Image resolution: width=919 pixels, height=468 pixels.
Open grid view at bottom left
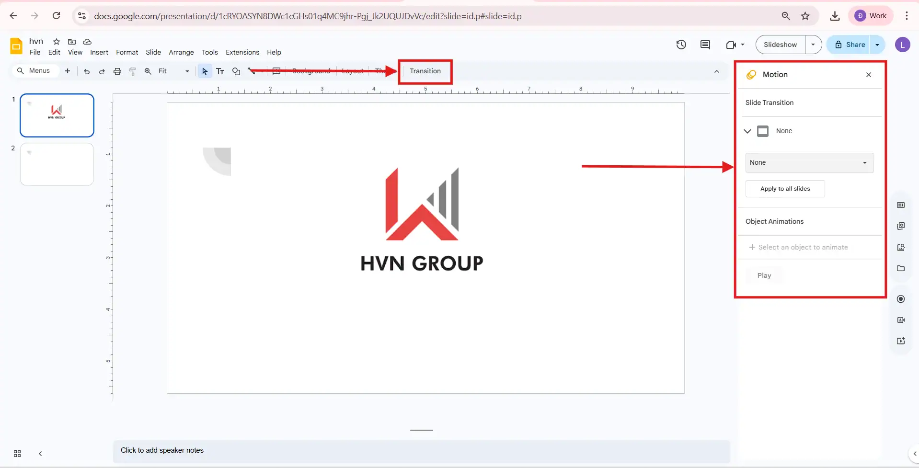pos(17,454)
